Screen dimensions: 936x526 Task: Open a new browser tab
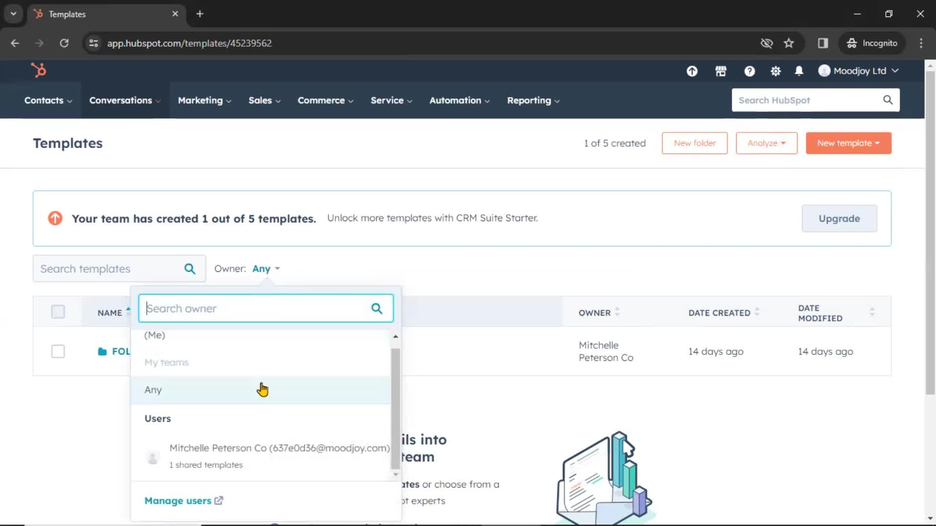(x=200, y=14)
